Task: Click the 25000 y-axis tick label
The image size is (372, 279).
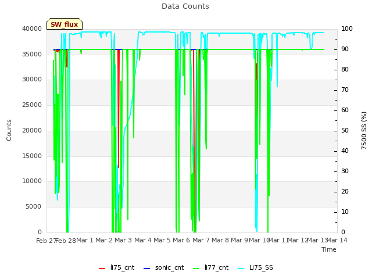Action: pos(32,105)
